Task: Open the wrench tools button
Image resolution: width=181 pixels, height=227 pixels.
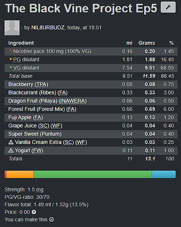Action: pos(168,7)
